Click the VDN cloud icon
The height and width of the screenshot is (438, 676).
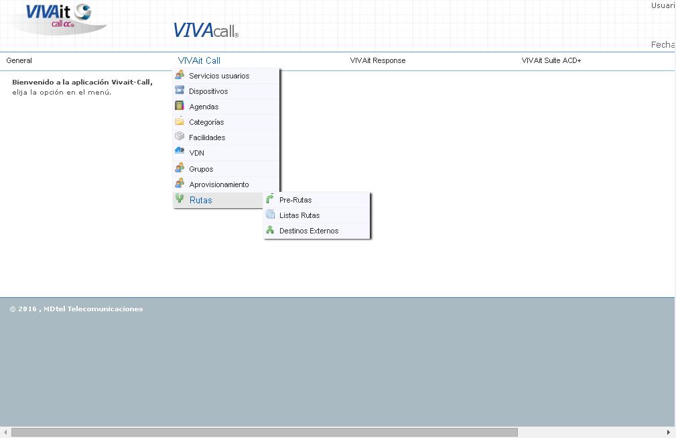coord(180,152)
